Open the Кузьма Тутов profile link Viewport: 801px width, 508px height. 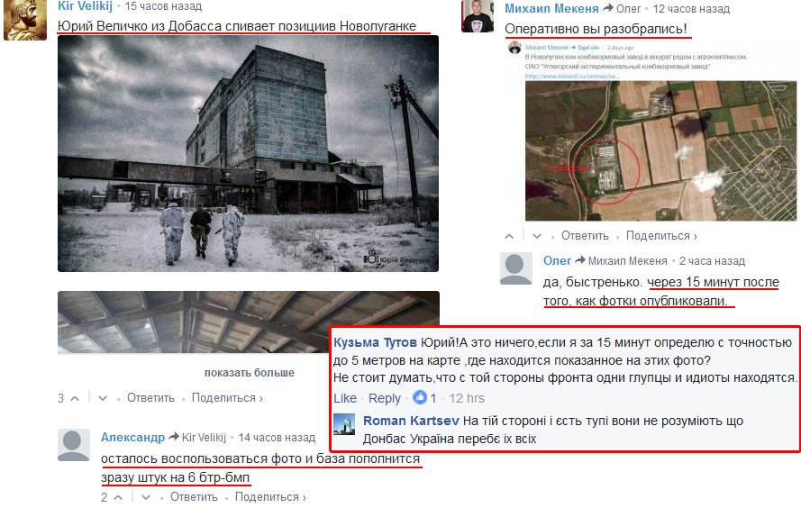pos(375,342)
